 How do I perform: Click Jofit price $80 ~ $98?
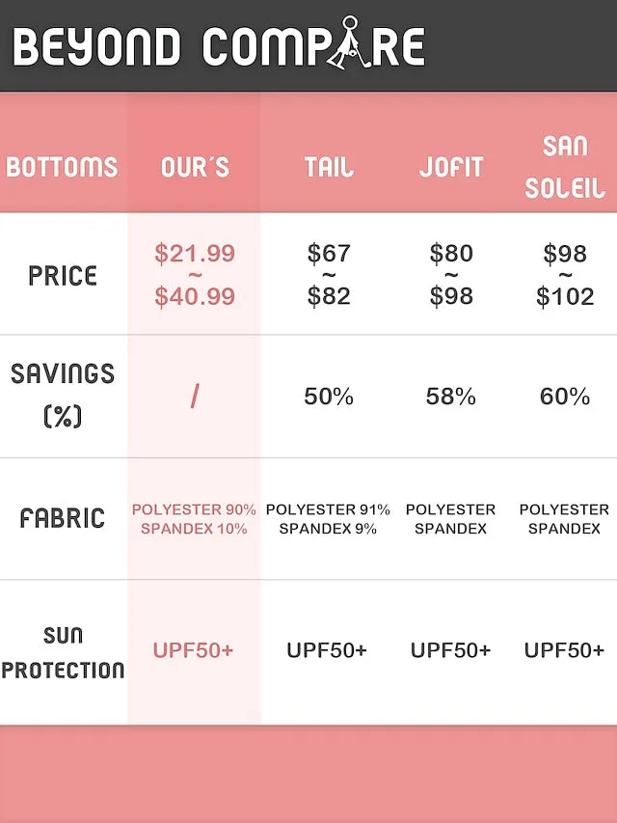coord(451,275)
